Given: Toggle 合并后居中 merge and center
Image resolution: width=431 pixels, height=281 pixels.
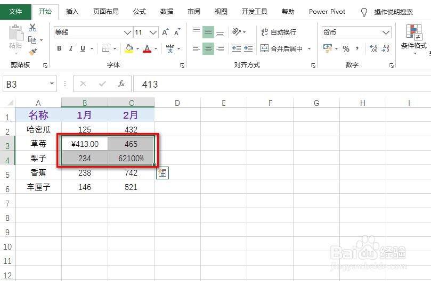Looking at the screenshot, I should tap(281, 48).
